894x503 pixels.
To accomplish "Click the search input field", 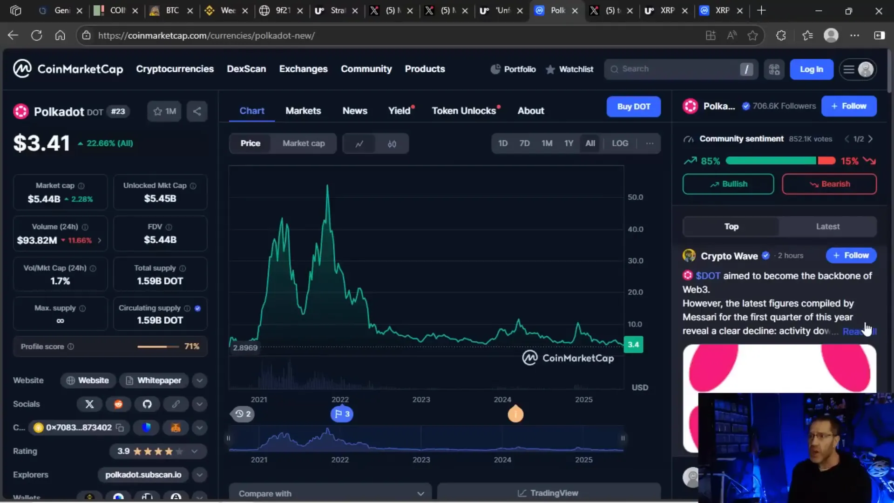I will pos(680,69).
